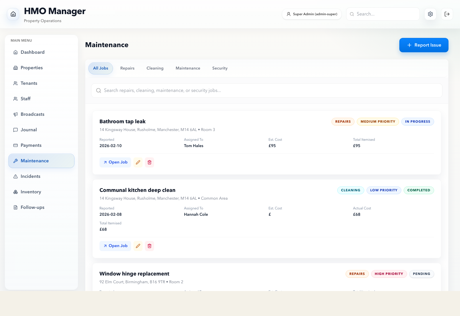The height and width of the screenshot is (316, 460).
Task: Open Follow-ups via the document icon
Action: coord(16,207)
